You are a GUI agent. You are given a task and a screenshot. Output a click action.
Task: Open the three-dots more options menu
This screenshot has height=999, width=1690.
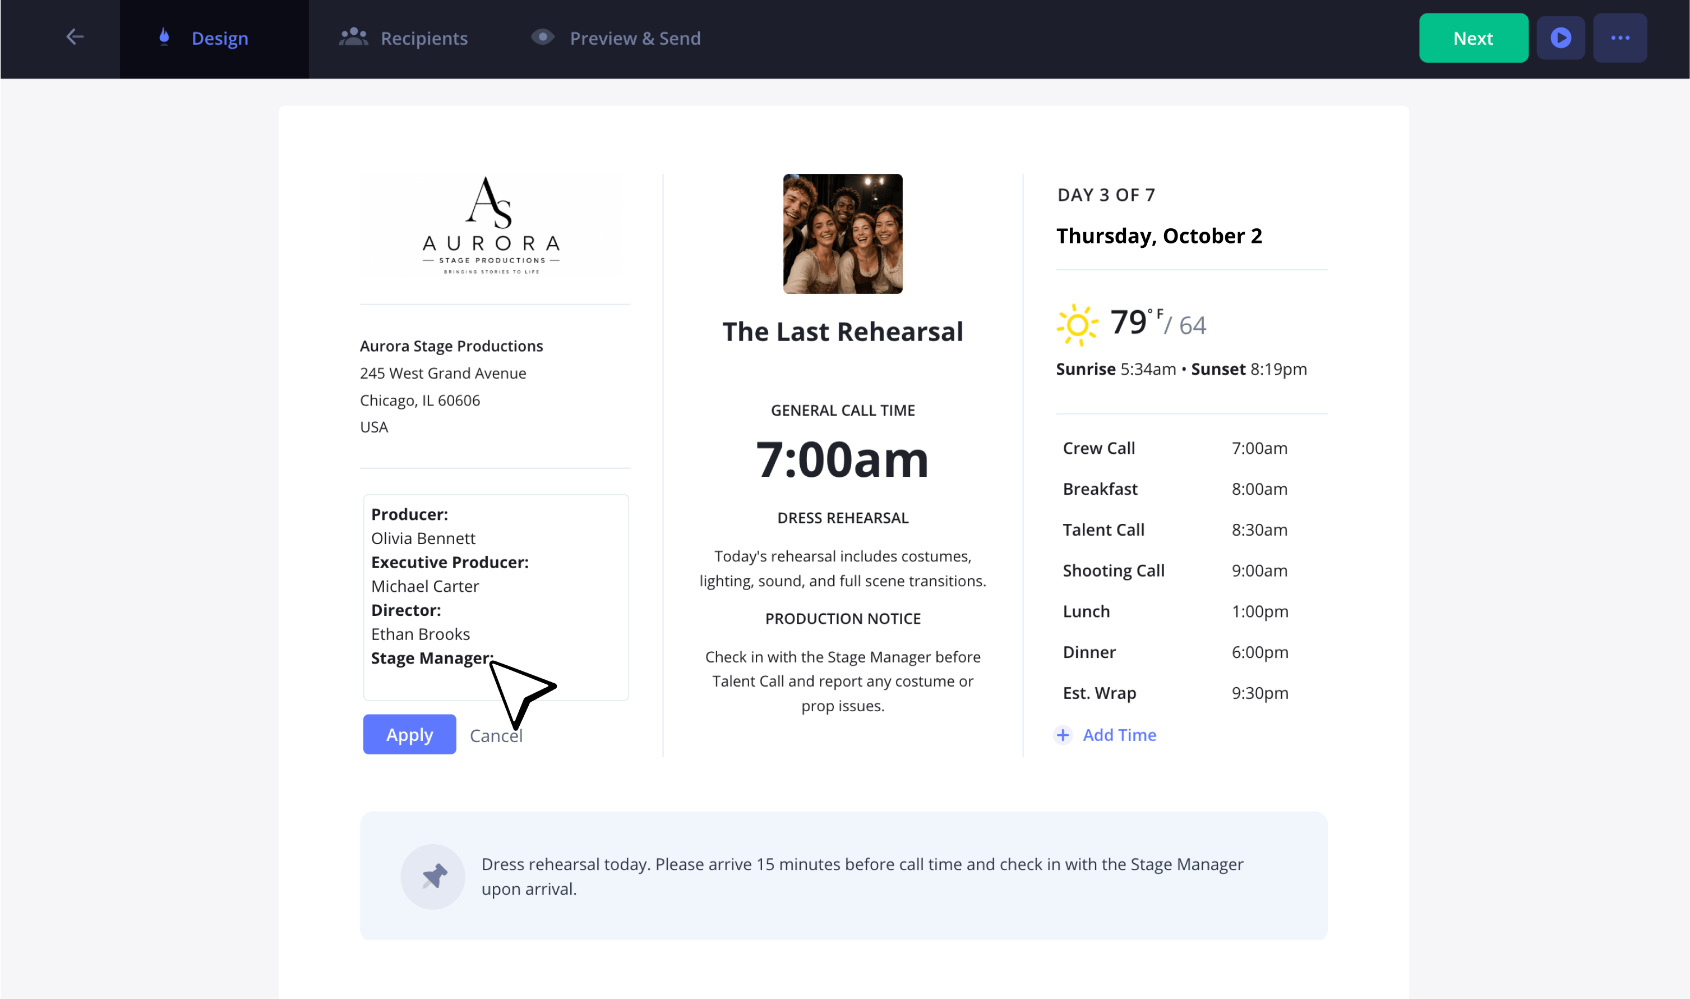1620,38
